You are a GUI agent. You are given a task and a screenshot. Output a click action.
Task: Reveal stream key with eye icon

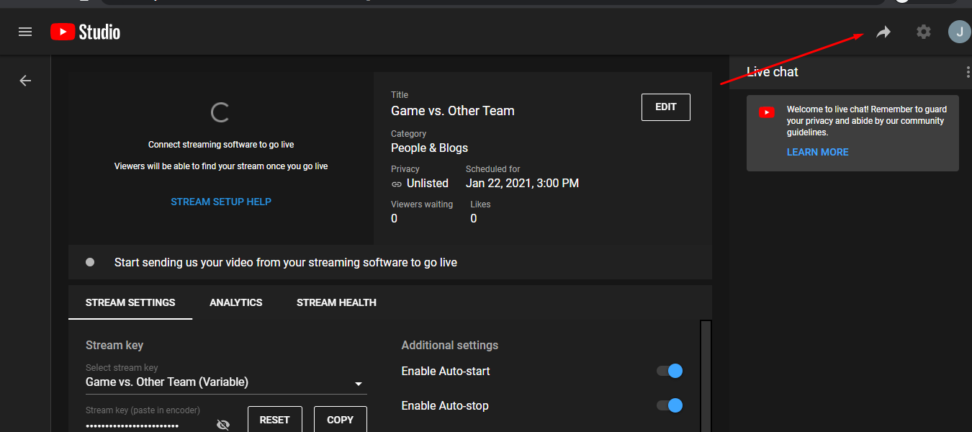tap(223, 425)
